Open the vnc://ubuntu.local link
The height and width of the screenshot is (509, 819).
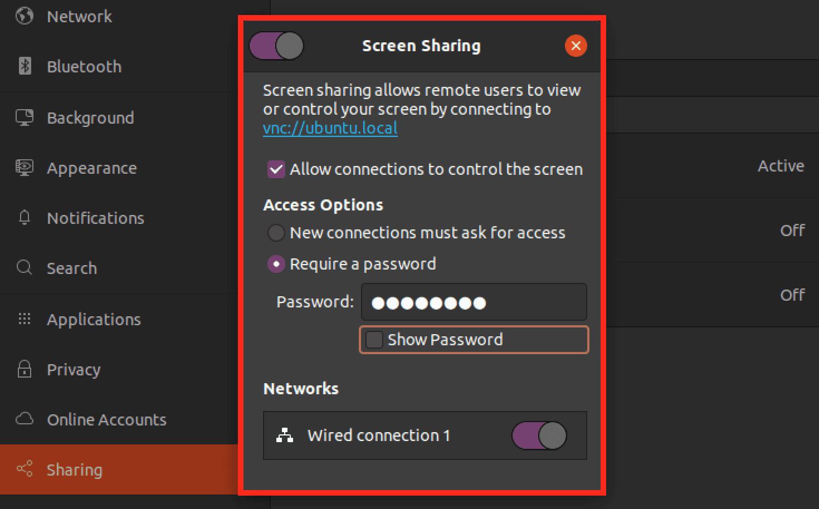(x=330, y=128)
